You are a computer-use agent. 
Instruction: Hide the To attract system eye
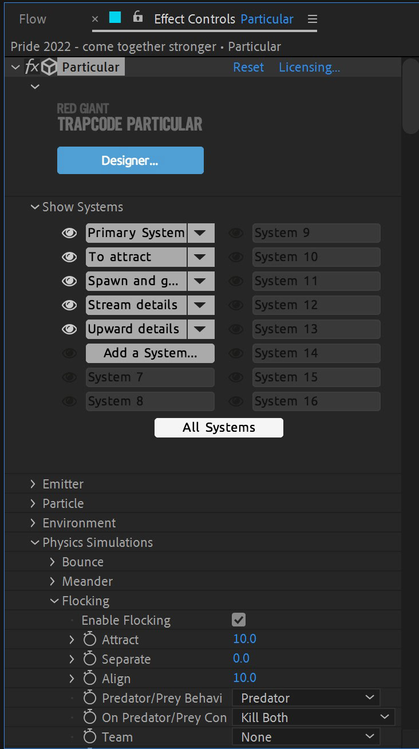click(69, 257)
